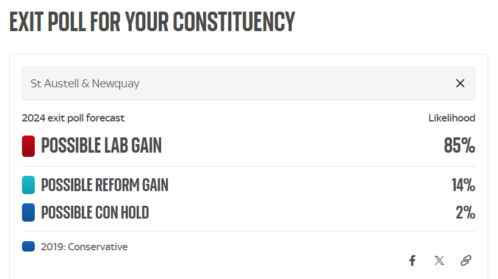The image size is (498, 279).
Task: Click the 2024 exit poll forecast label
Action: click(x=73, y=118)
